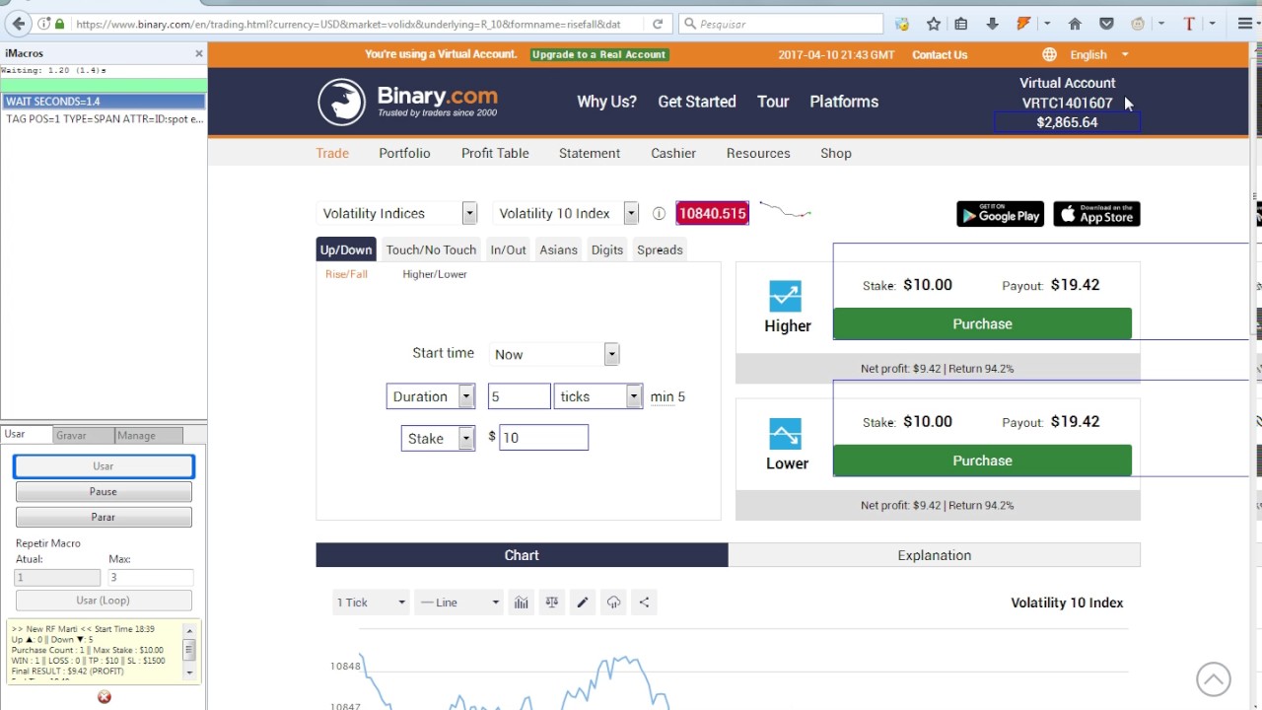Open the Profit Table menu item
Viewport: 1262px width, 710px height.
tap(495, 153)
